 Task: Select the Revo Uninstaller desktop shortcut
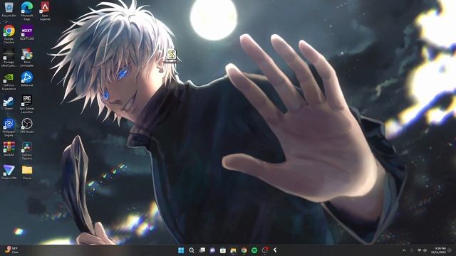[x=27, y=58]
